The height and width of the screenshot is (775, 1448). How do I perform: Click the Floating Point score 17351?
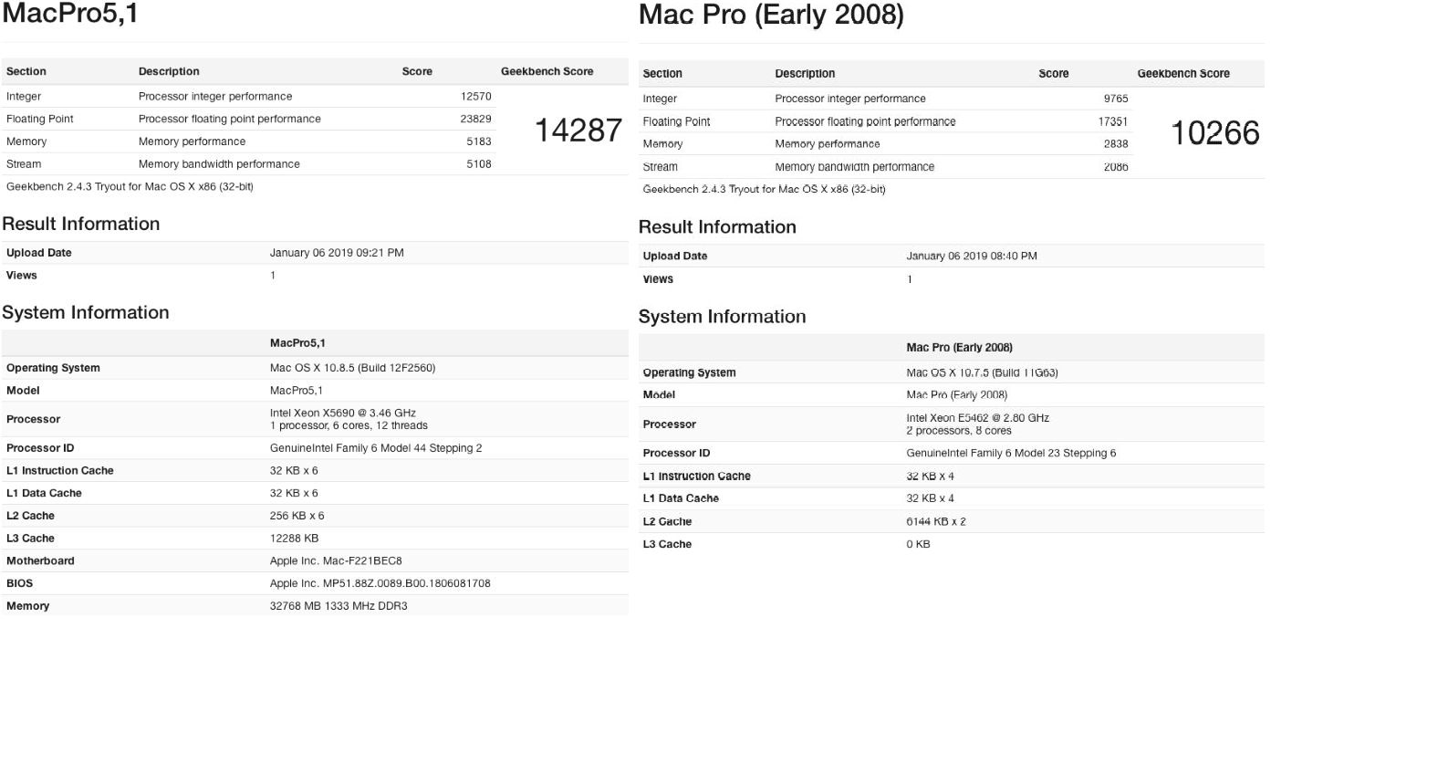pos(1112,121)
